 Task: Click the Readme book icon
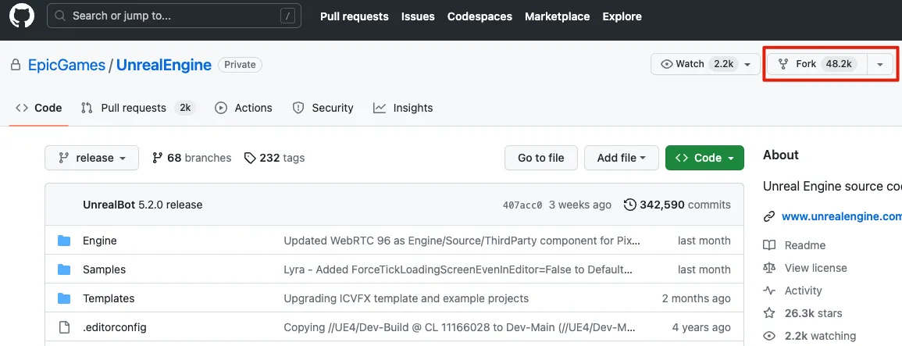tap(769, 245)
